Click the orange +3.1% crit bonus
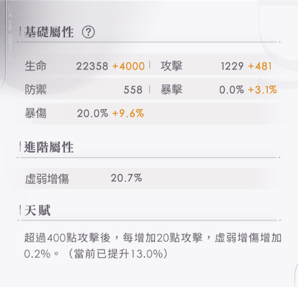The image size is (298, 287). point(262,90)
